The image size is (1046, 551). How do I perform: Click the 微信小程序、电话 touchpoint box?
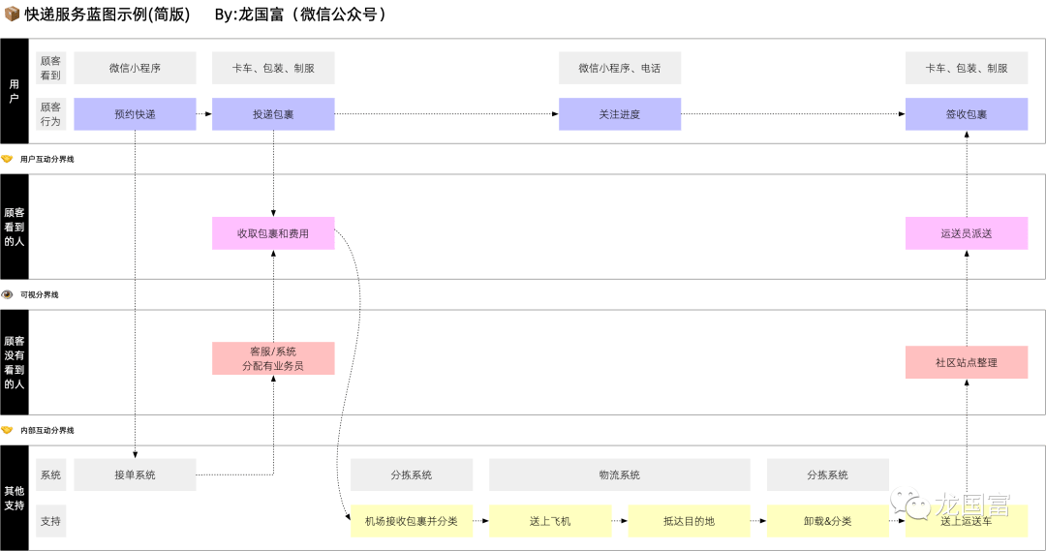[x=620, y=68]
